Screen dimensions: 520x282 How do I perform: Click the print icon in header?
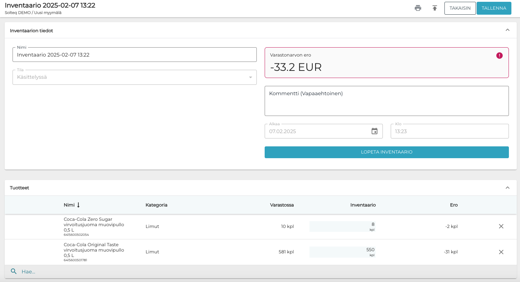[418, 8]
